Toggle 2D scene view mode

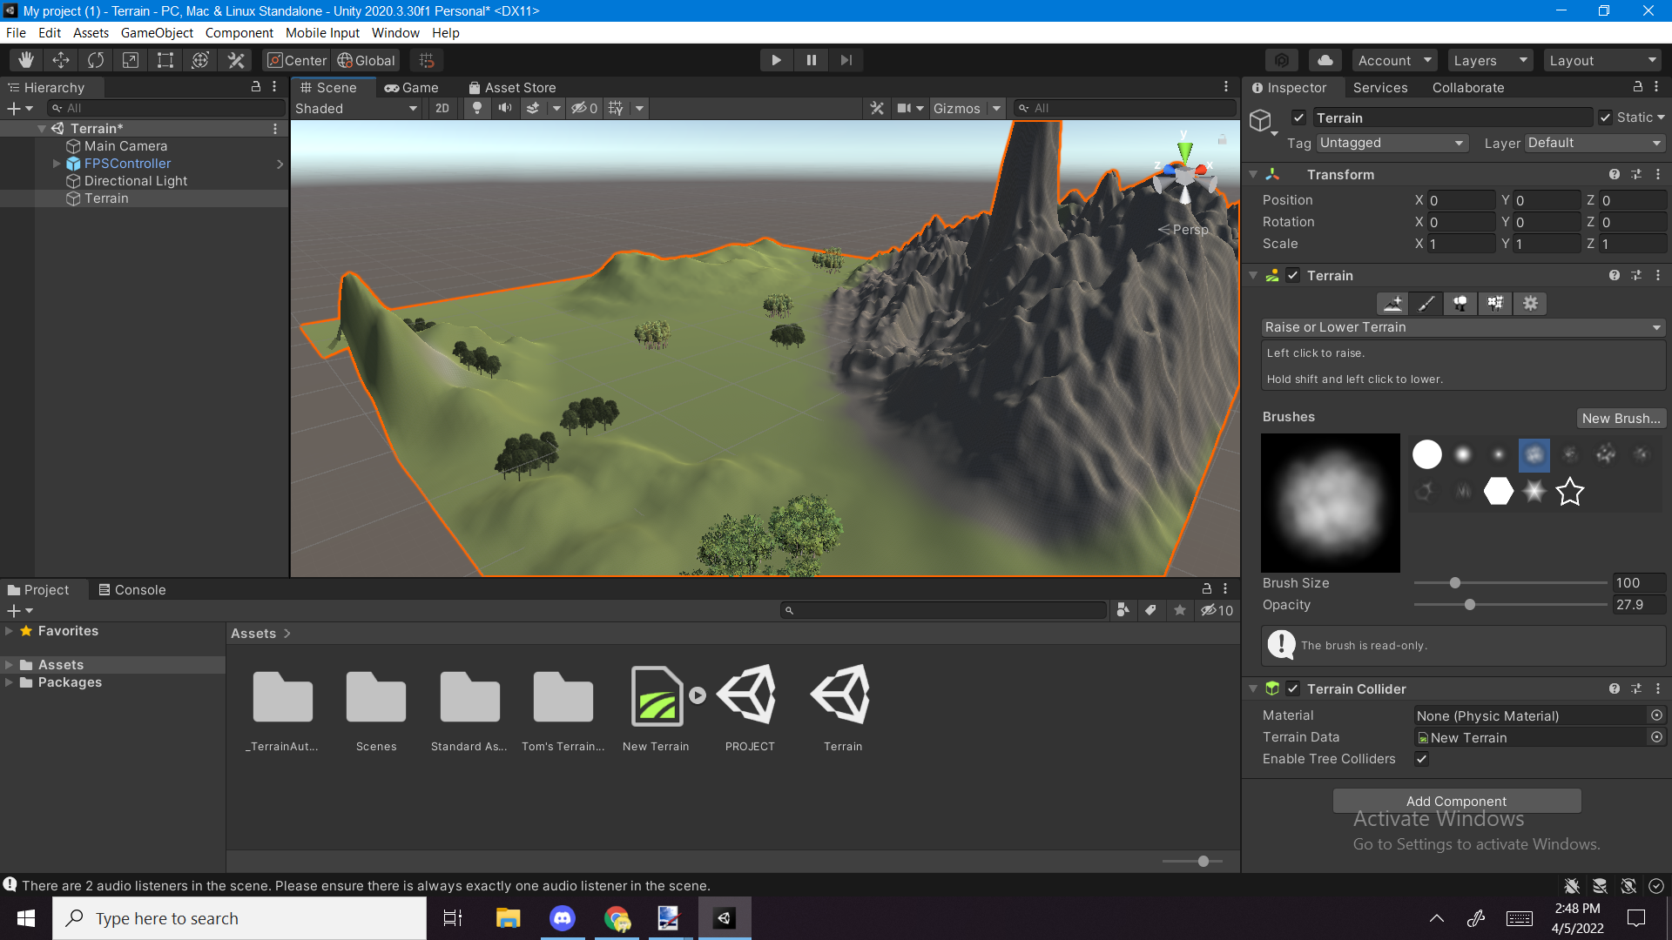442,108
